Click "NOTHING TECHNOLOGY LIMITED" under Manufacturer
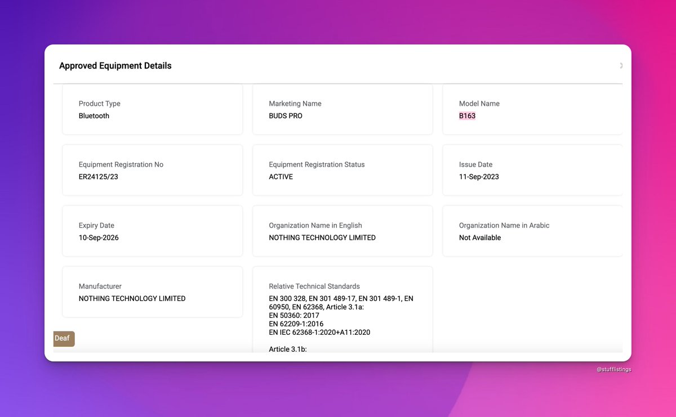The width and height of the screenshot is (676, 417). (132, 298)
